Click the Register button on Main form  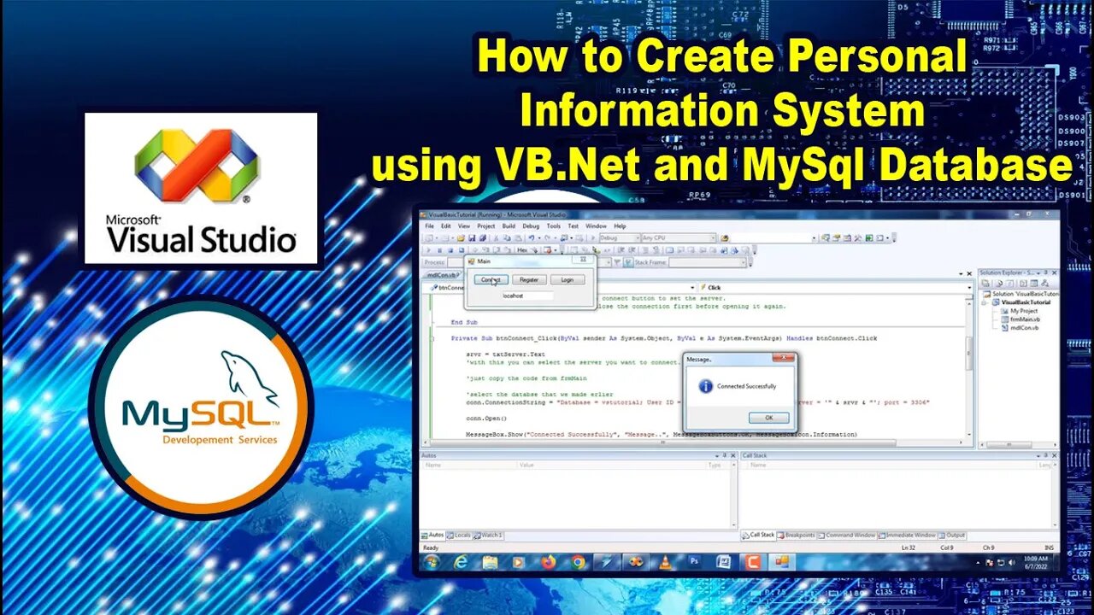click(529, 280)
